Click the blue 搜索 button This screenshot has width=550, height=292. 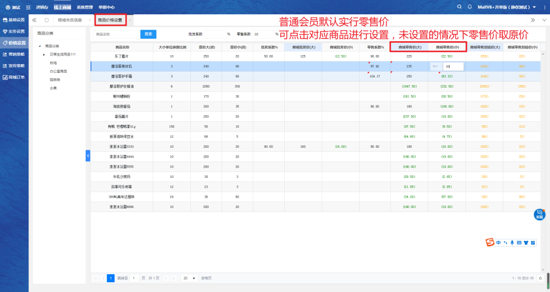tap(148, 34)
